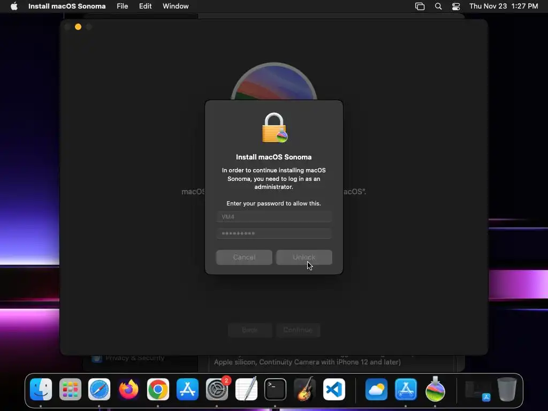Screen dimensions: 548x411
Task: Click the Sonoma artwork in the installer window
Action: pyautogui.click(x=274, y=81)
